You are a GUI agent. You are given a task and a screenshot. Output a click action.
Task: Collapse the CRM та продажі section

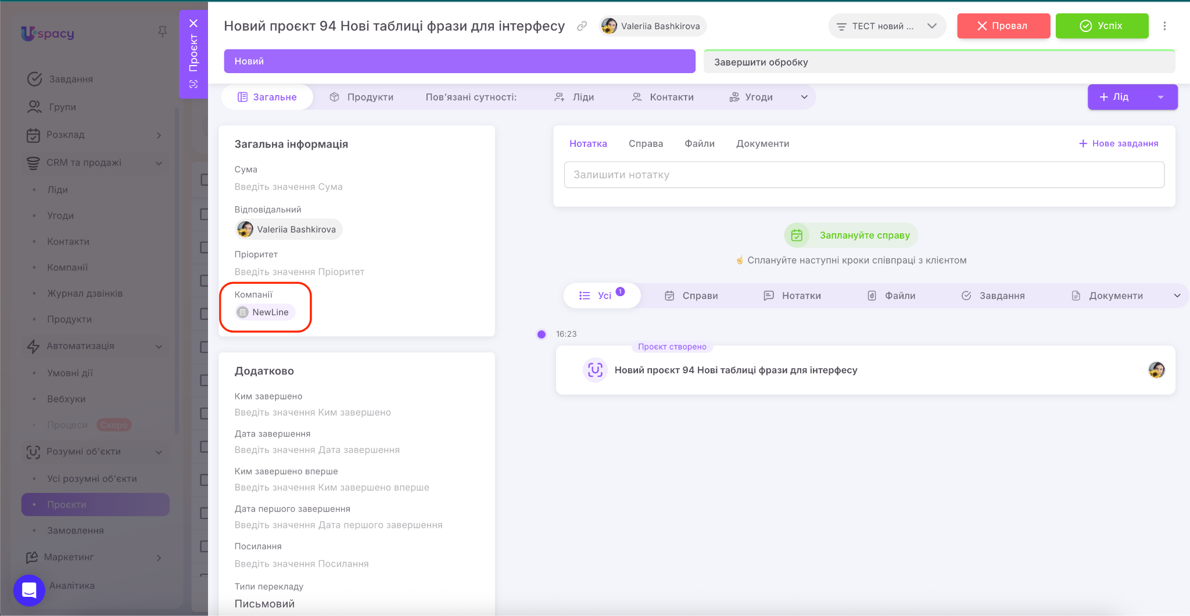tap(159, 163)
